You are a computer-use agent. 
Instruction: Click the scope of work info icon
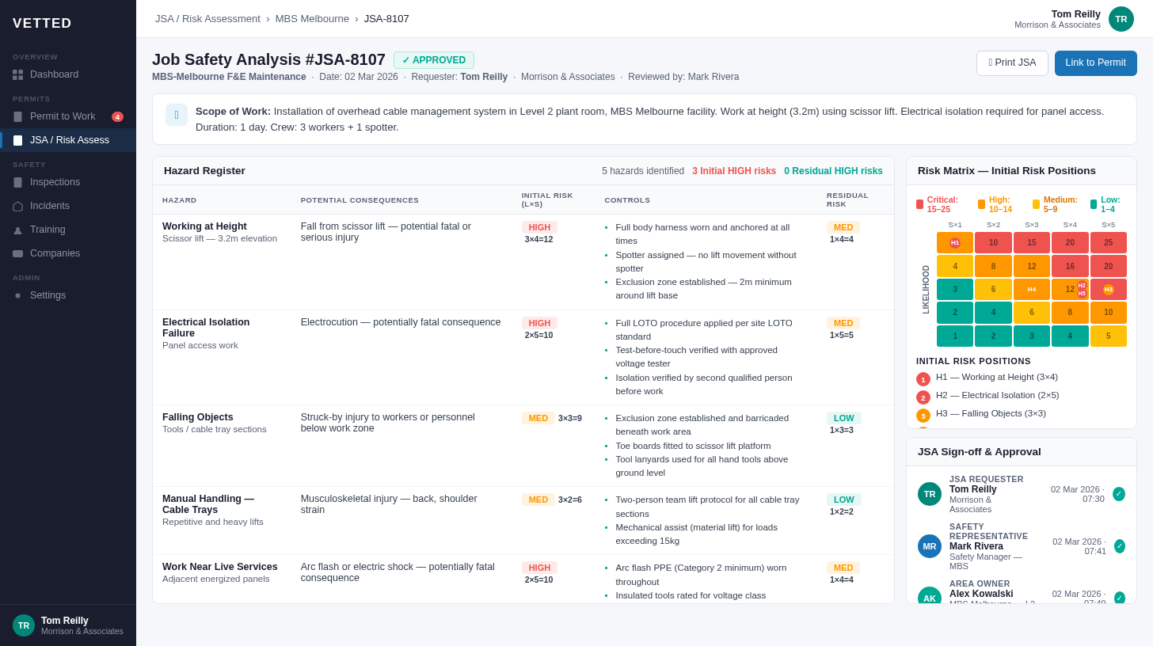coord(176,115)
